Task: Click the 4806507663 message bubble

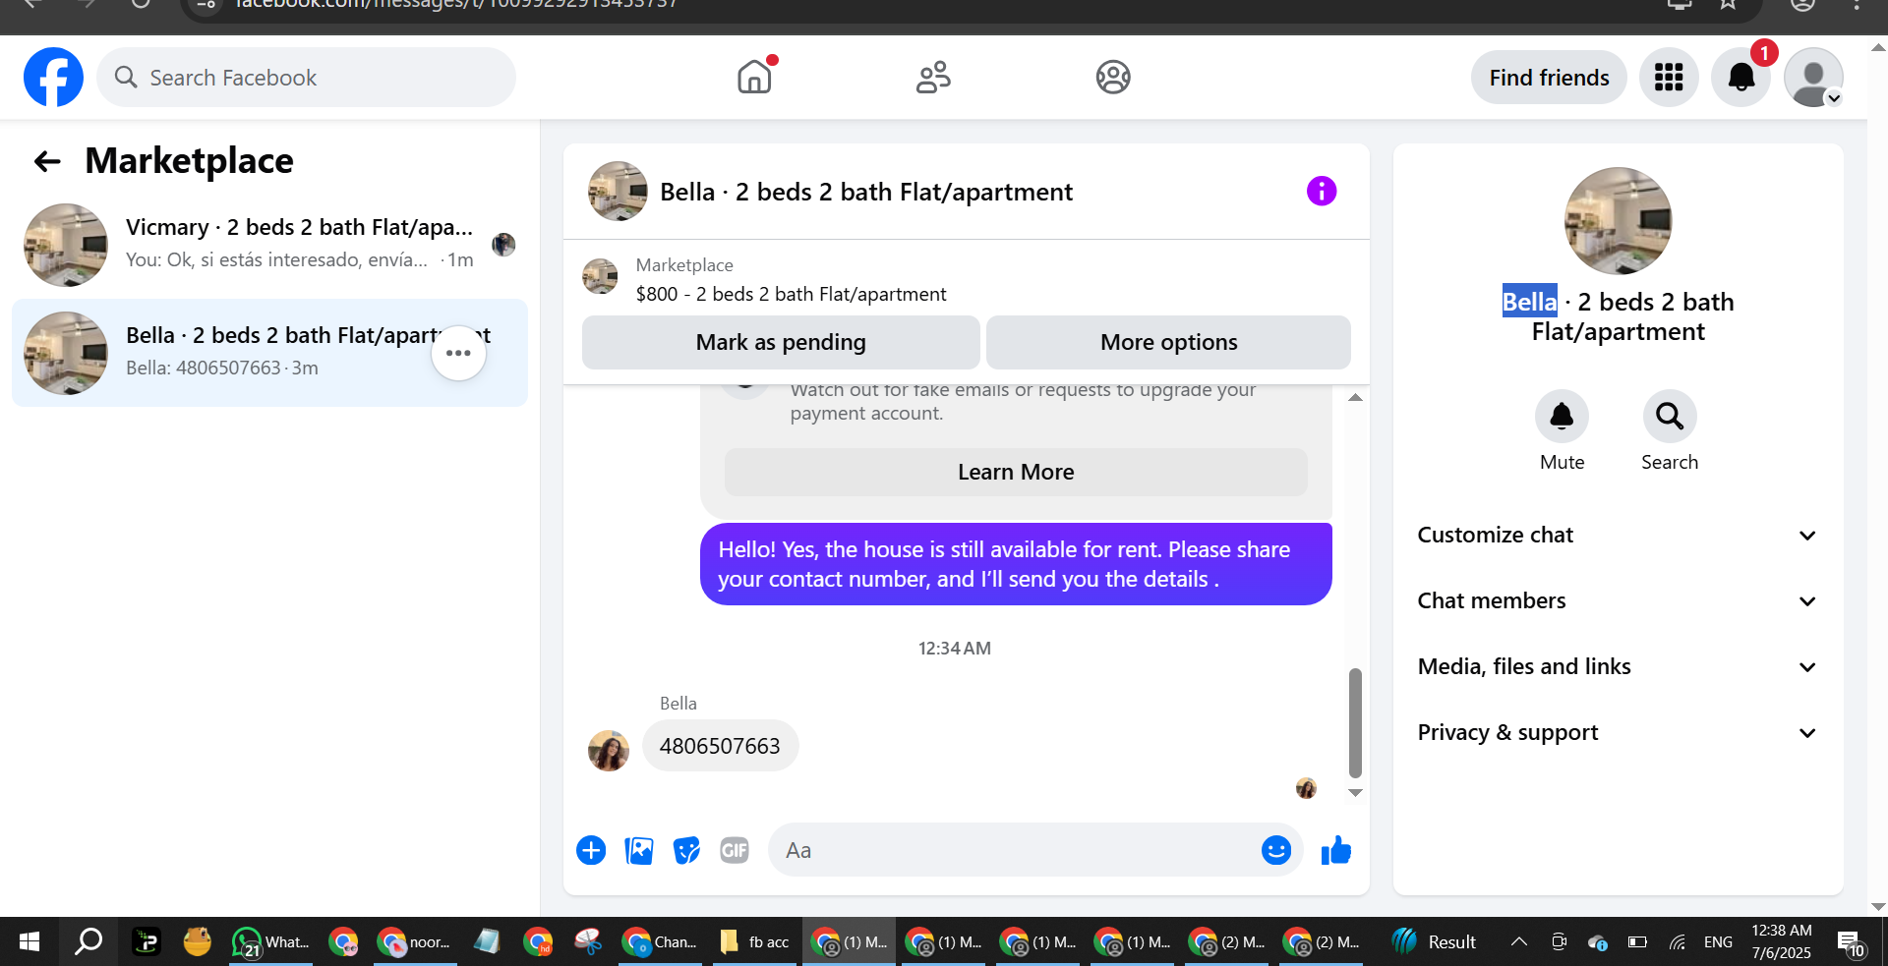Action: [720, 746]
